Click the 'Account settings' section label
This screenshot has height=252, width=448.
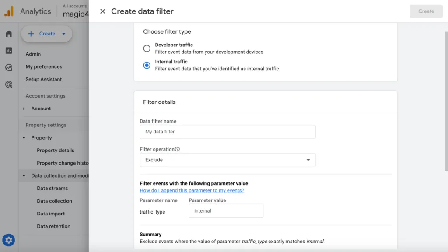click(x=45, y=96)
